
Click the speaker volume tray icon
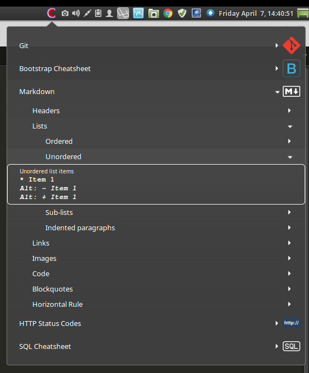76,13
